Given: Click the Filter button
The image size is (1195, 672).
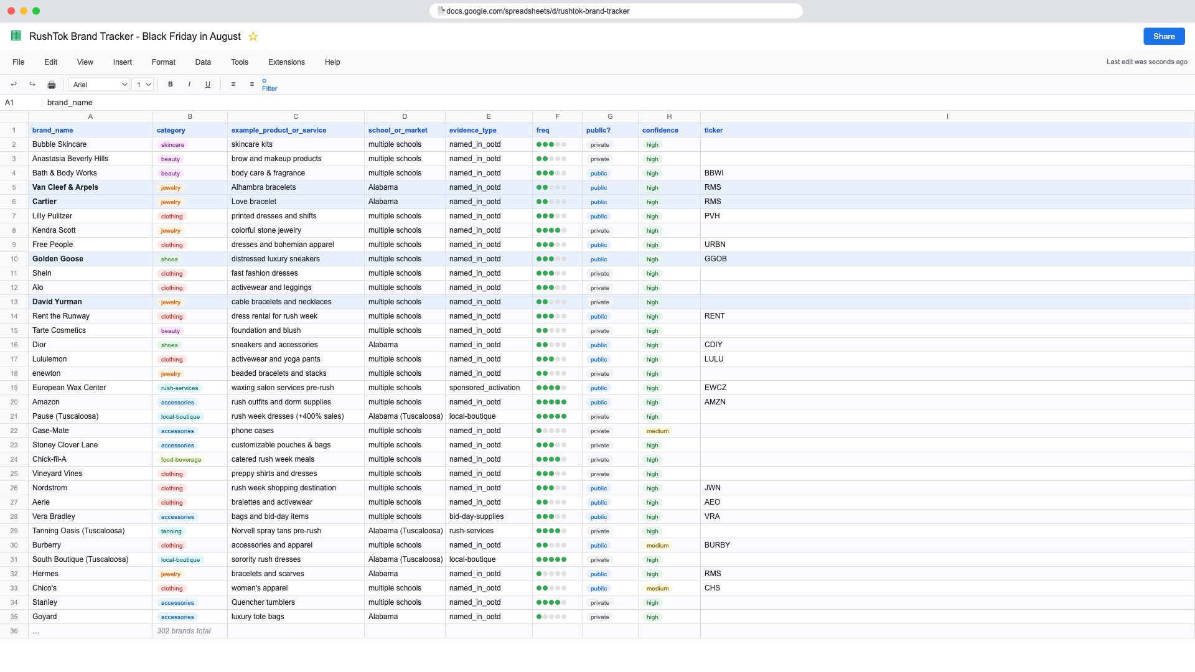Looking at the screenshot, I should [269, 85].
